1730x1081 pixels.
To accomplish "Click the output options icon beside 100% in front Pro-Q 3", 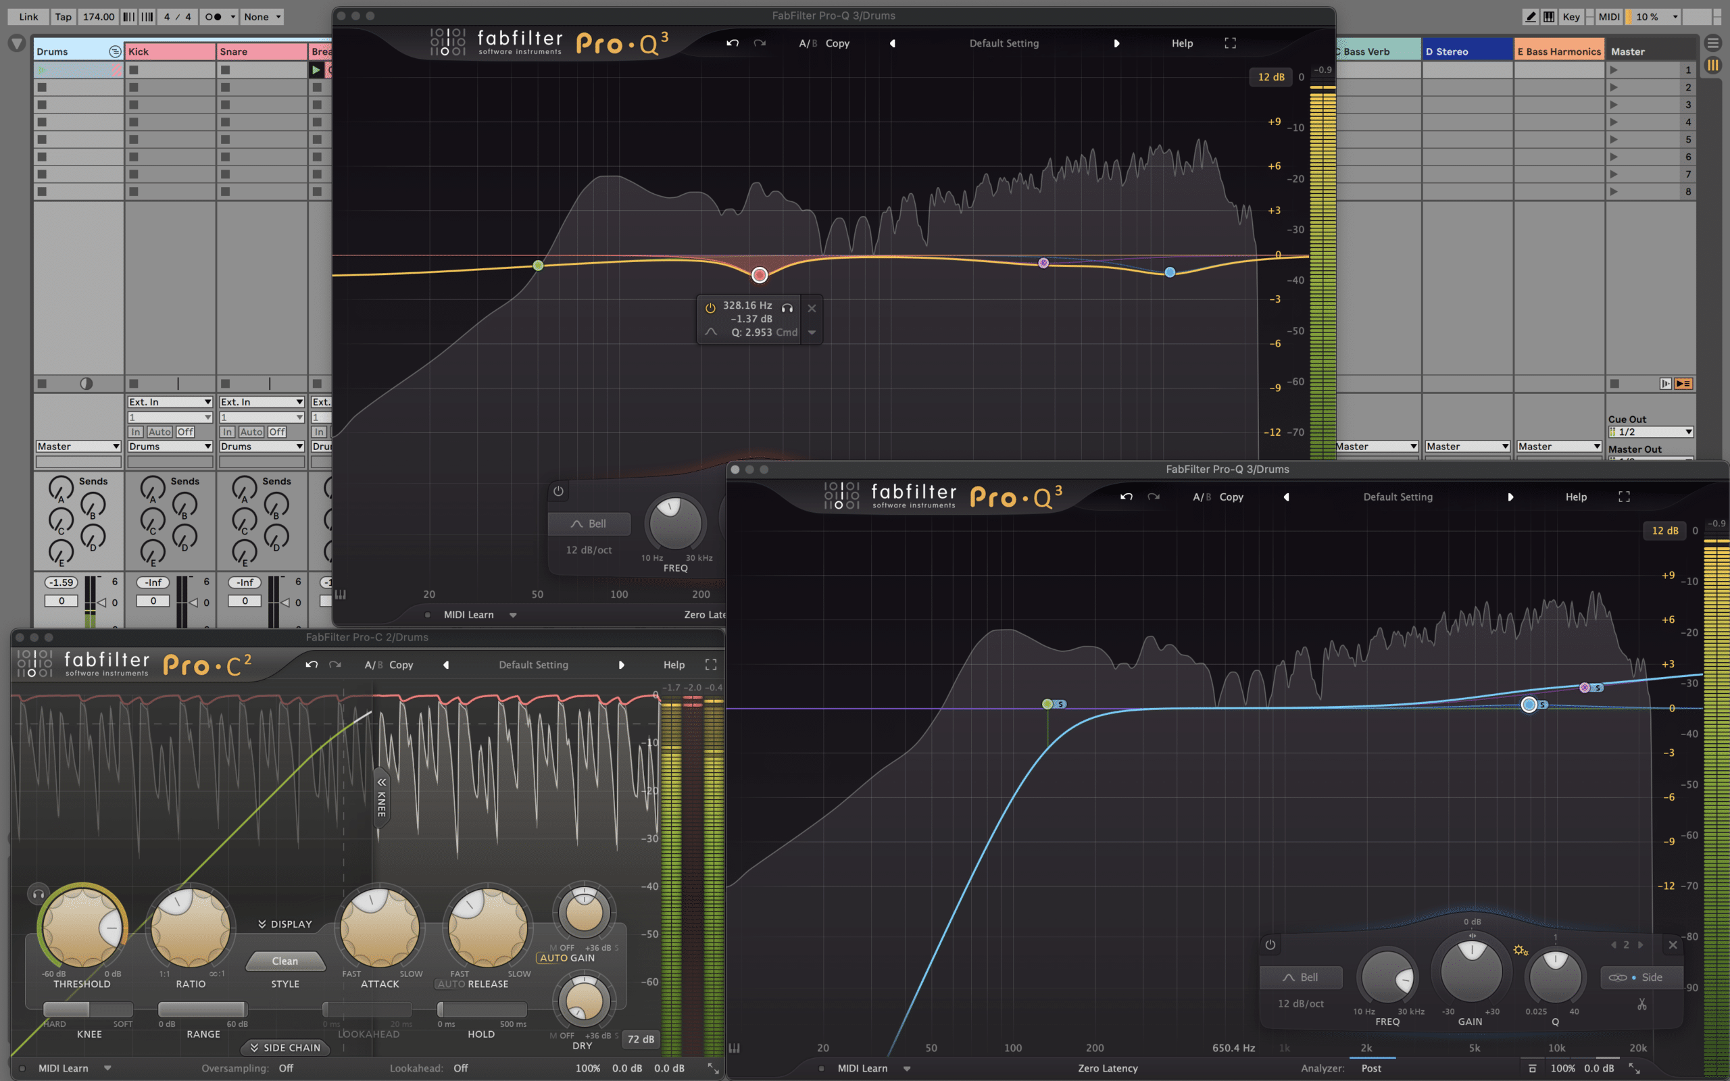I will (x=1532, y=1068).
